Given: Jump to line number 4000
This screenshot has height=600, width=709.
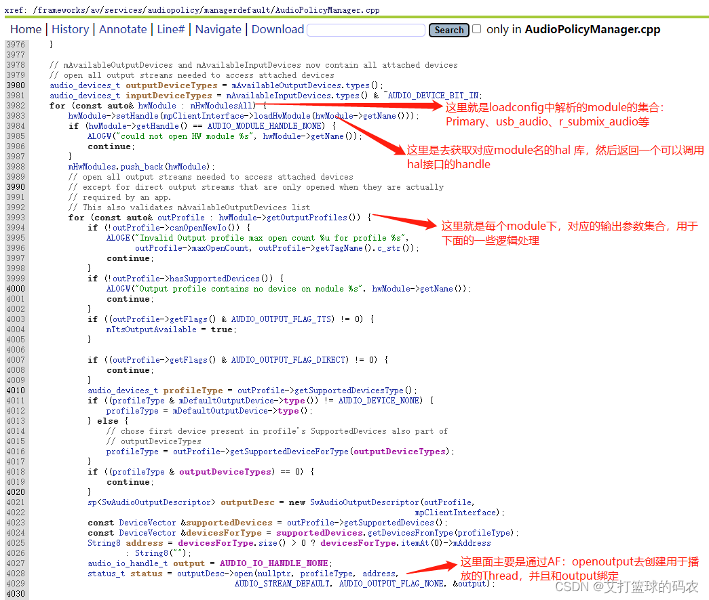Looking at the screenshot, I should [16, 289].
